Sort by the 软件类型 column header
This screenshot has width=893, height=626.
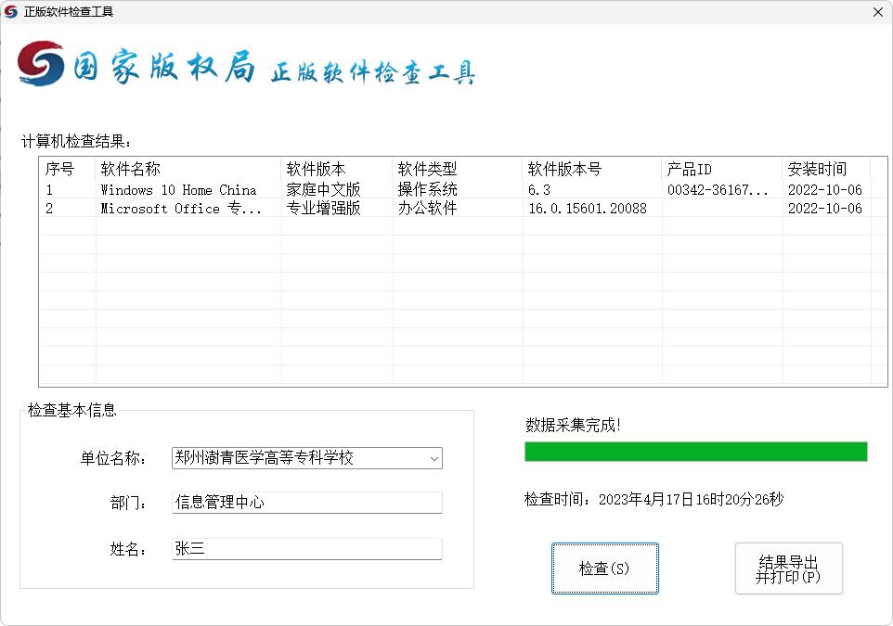tap(458, 169)
